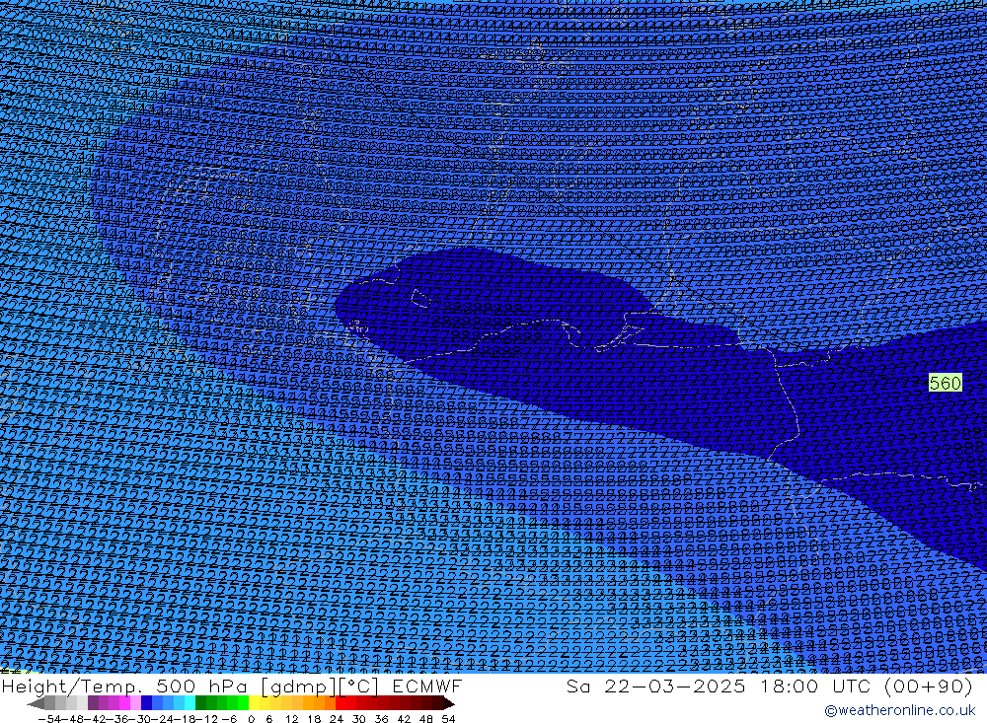The width and height of the screenshot is (987, 723).
Task: Click the left gray arrow of the color legend
Action: (x=36, y=703)
